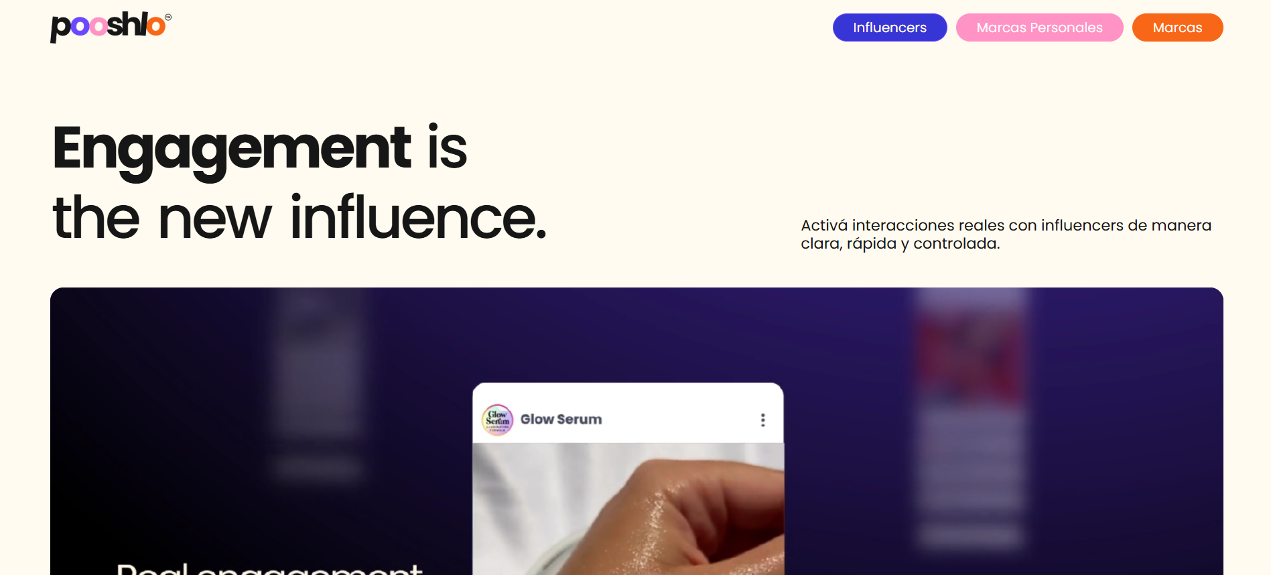Click the "Activá interacciones reales" description text
The image size is (1271, 575).
(x=1005, y=226)
